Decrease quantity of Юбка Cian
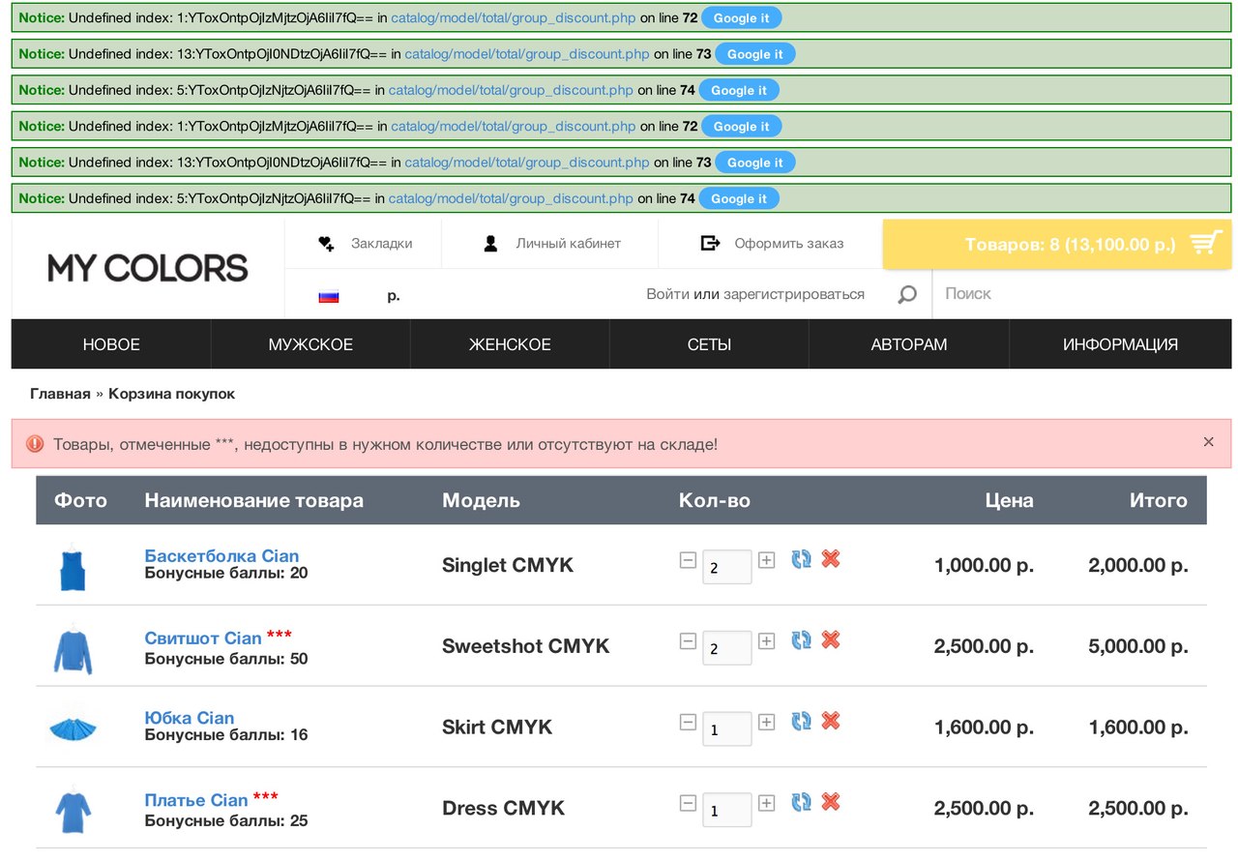 [x=688, y=722]
